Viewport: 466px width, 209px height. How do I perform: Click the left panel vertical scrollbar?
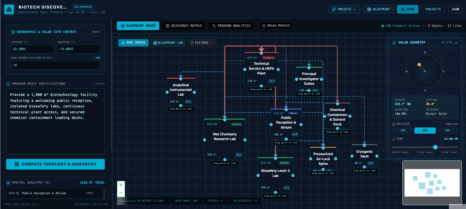111,85
